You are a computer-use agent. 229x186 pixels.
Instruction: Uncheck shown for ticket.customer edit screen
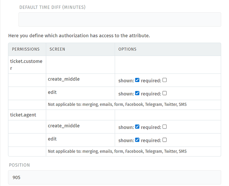tap(137, 93)
